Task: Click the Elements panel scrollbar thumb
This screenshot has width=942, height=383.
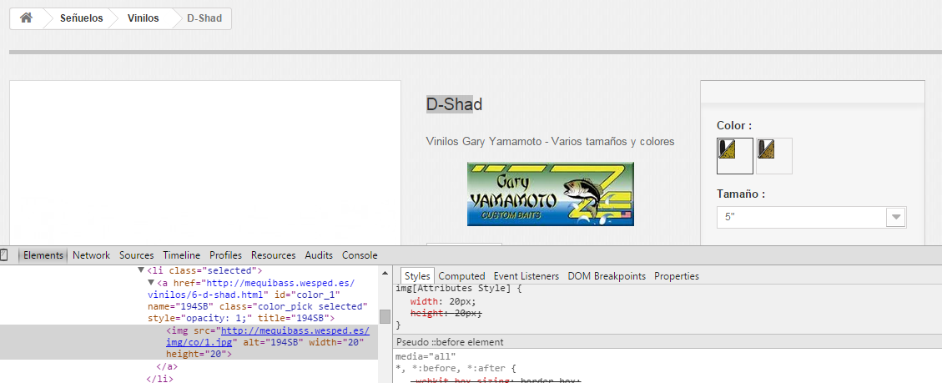Action: 385,316
